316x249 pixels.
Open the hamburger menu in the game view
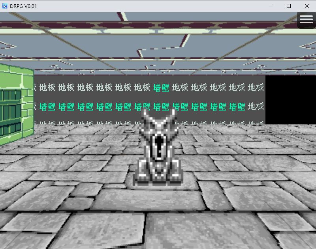coord(306,20)
